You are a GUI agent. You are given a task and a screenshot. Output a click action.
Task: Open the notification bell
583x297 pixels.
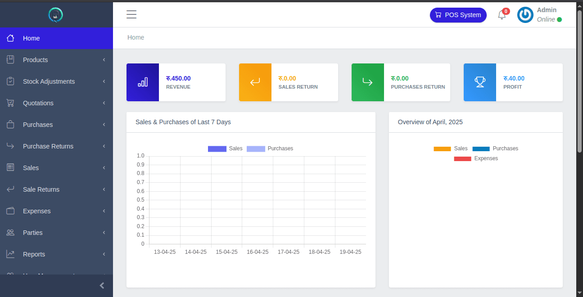point(502,15)
